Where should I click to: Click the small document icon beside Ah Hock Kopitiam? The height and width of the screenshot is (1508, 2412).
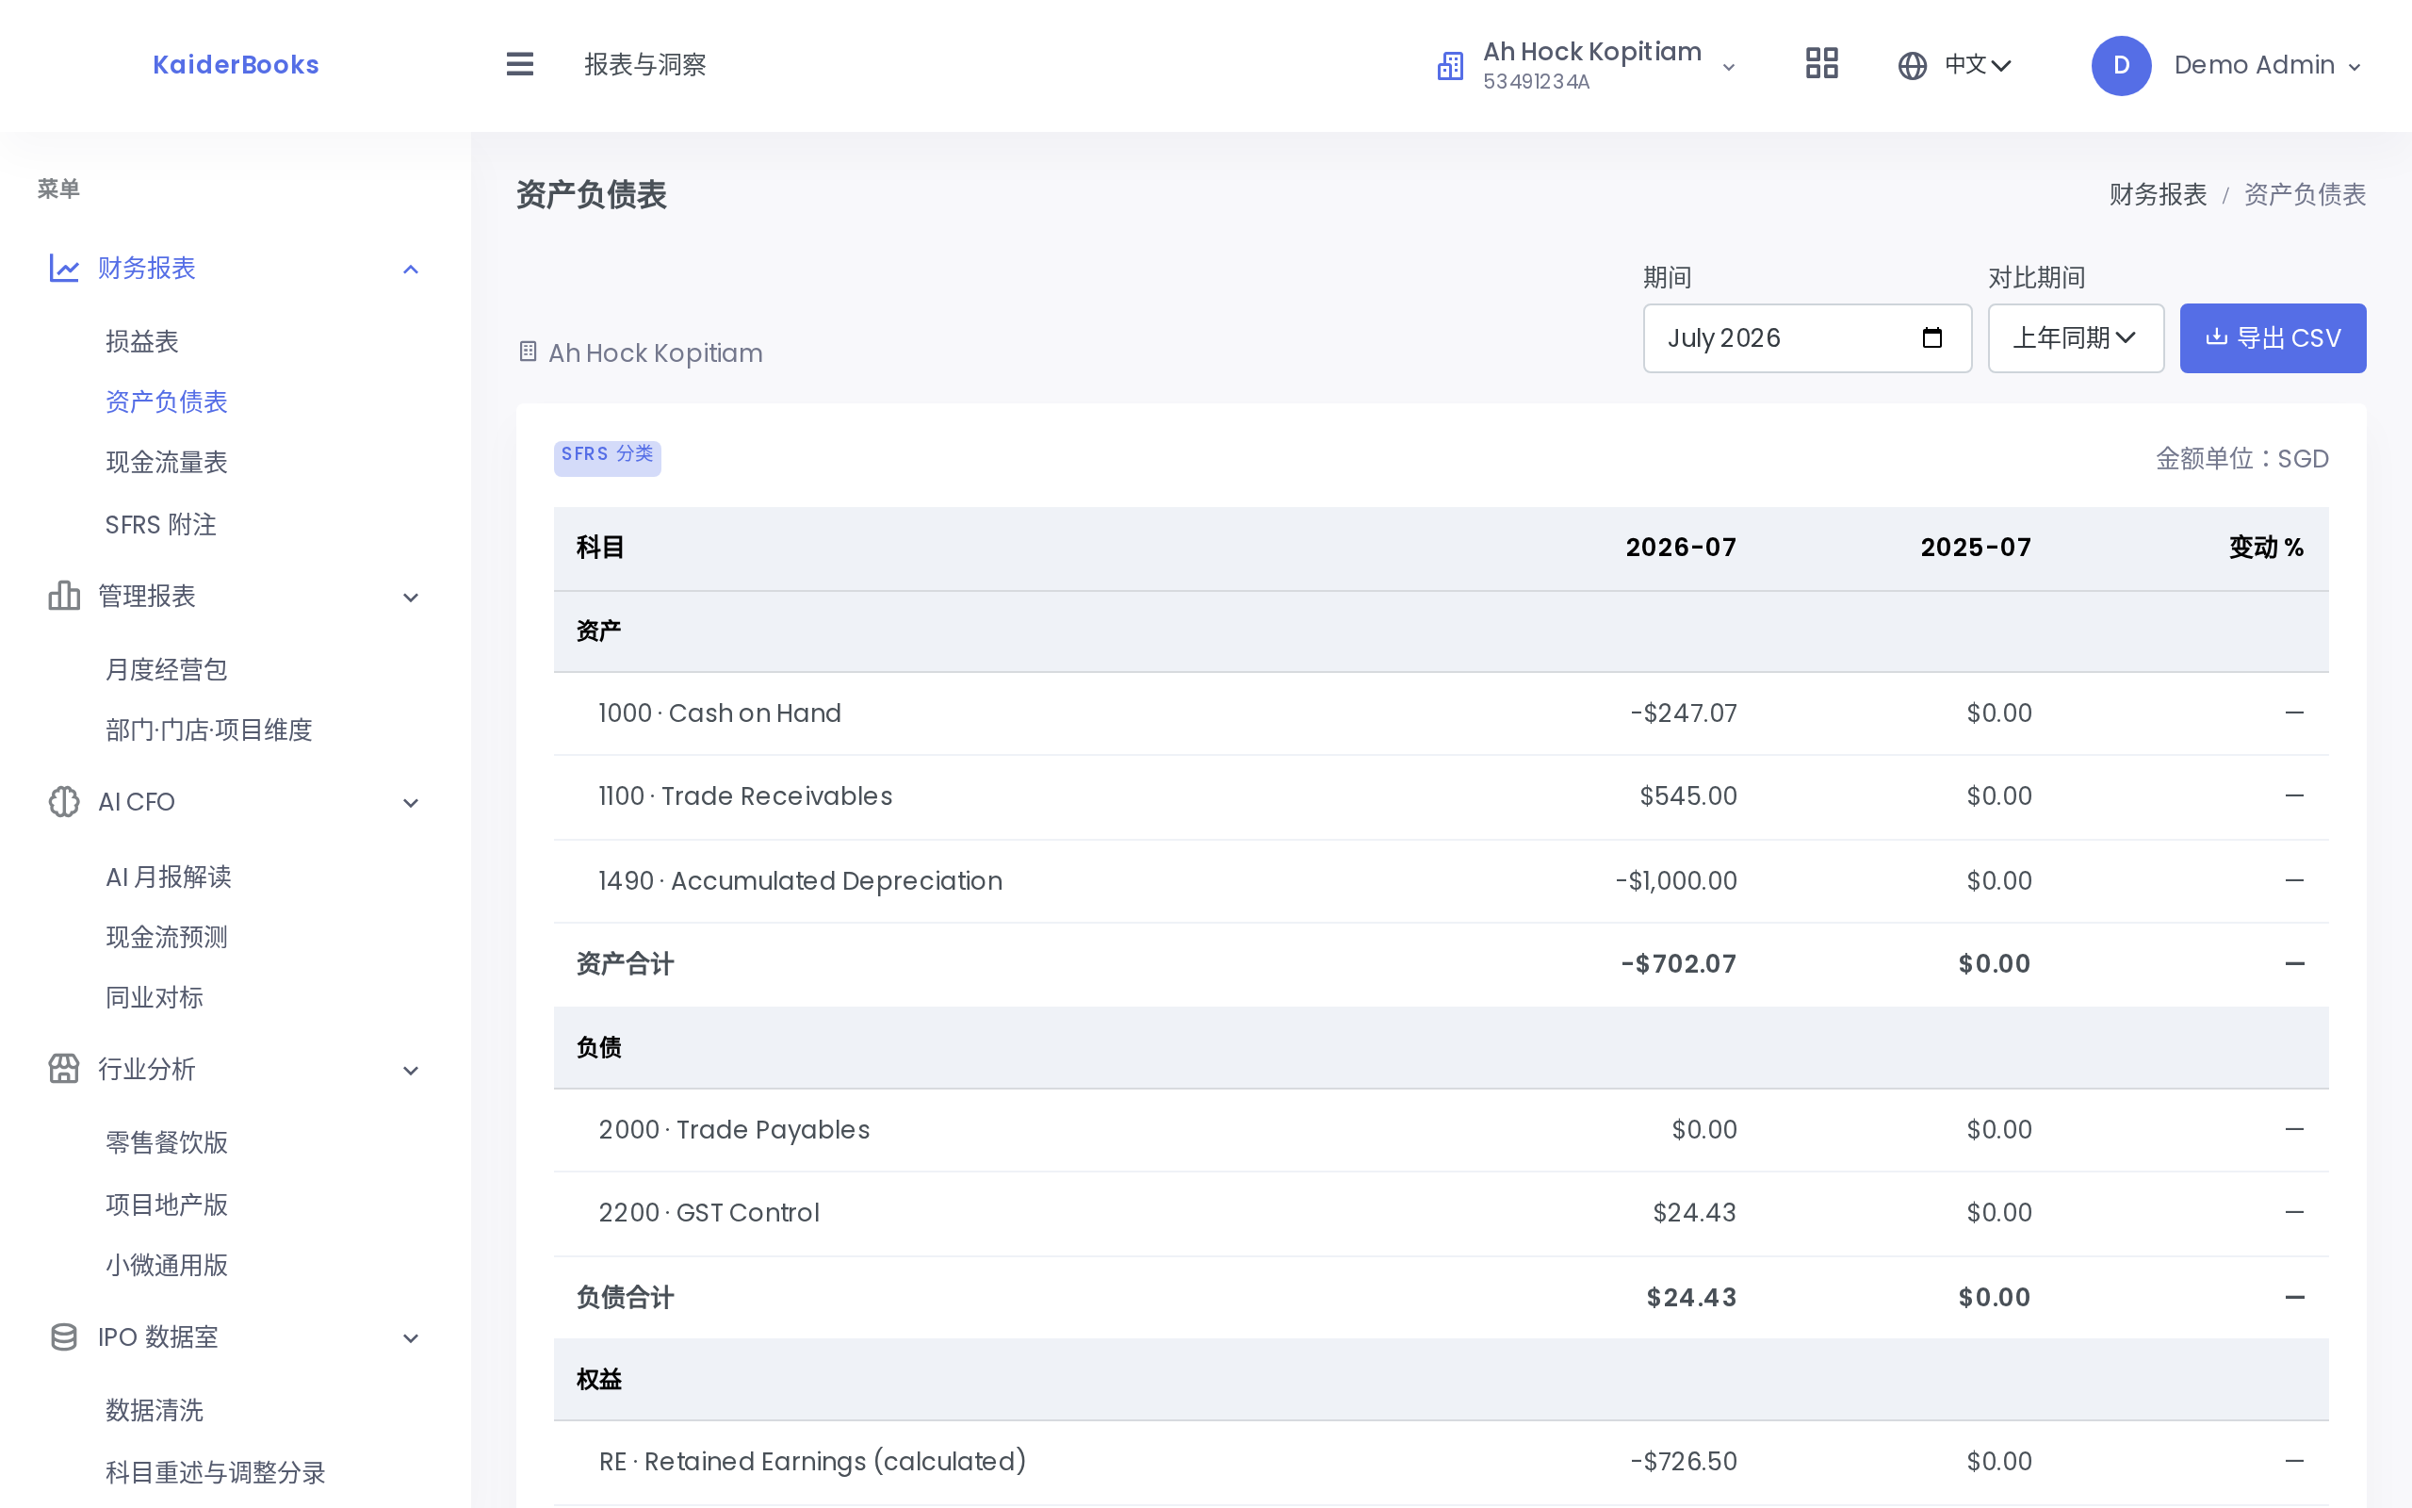529,352
